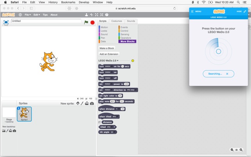Screen dimensions: 251x157
Task: Open the Tips menu item
Action: pos(45,15)
